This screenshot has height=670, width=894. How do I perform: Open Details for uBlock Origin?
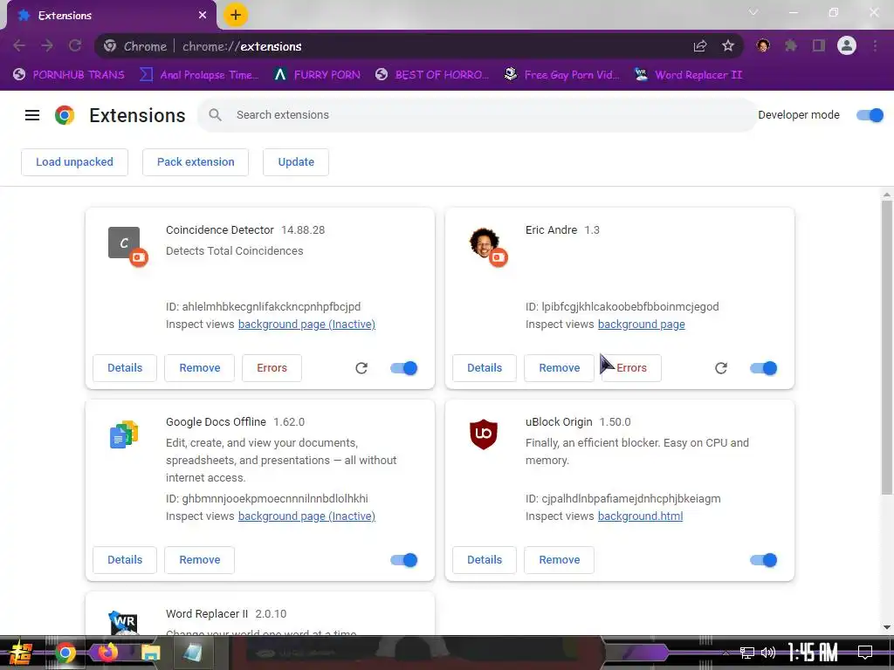click(x=485, y=560)
